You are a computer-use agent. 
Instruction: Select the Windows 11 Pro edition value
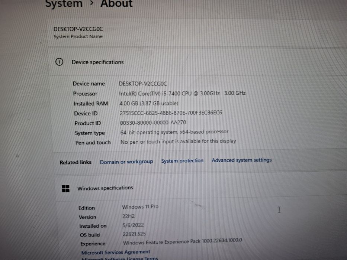[140, 207]
